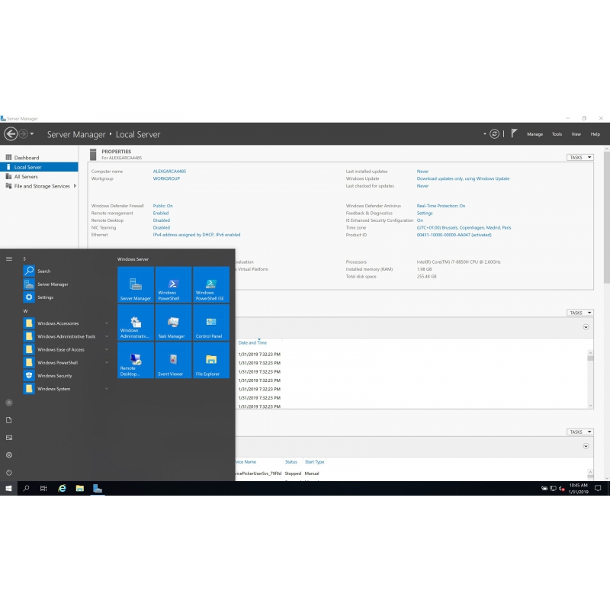Go back using the Server Manager back arrow
610x610 pixels.
pyautogui.click(x=11, y=134)
